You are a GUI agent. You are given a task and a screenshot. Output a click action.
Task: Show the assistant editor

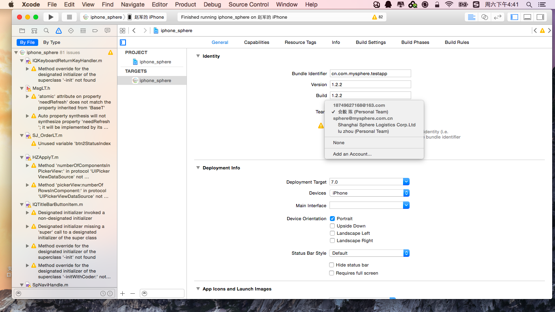[x=484, y=17]
